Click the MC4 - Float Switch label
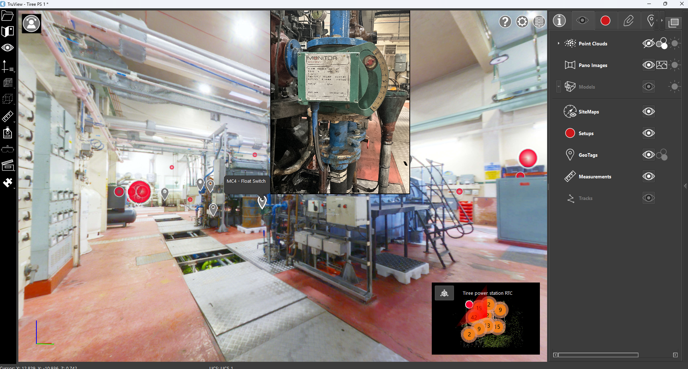The height and width of the screenshot is (369, 688). [x=246, y=181]
